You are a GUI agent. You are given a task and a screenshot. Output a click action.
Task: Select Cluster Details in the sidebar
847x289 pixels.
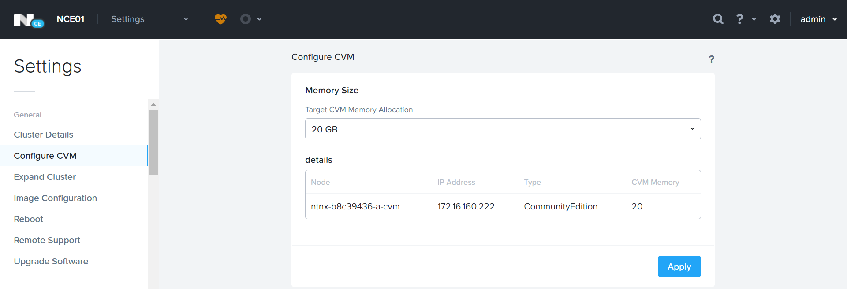tap(43, 135)
